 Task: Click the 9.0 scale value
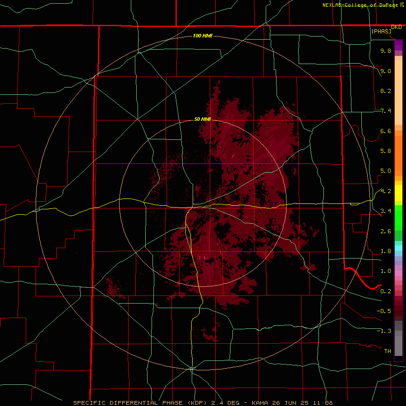[x=386, y=71]
